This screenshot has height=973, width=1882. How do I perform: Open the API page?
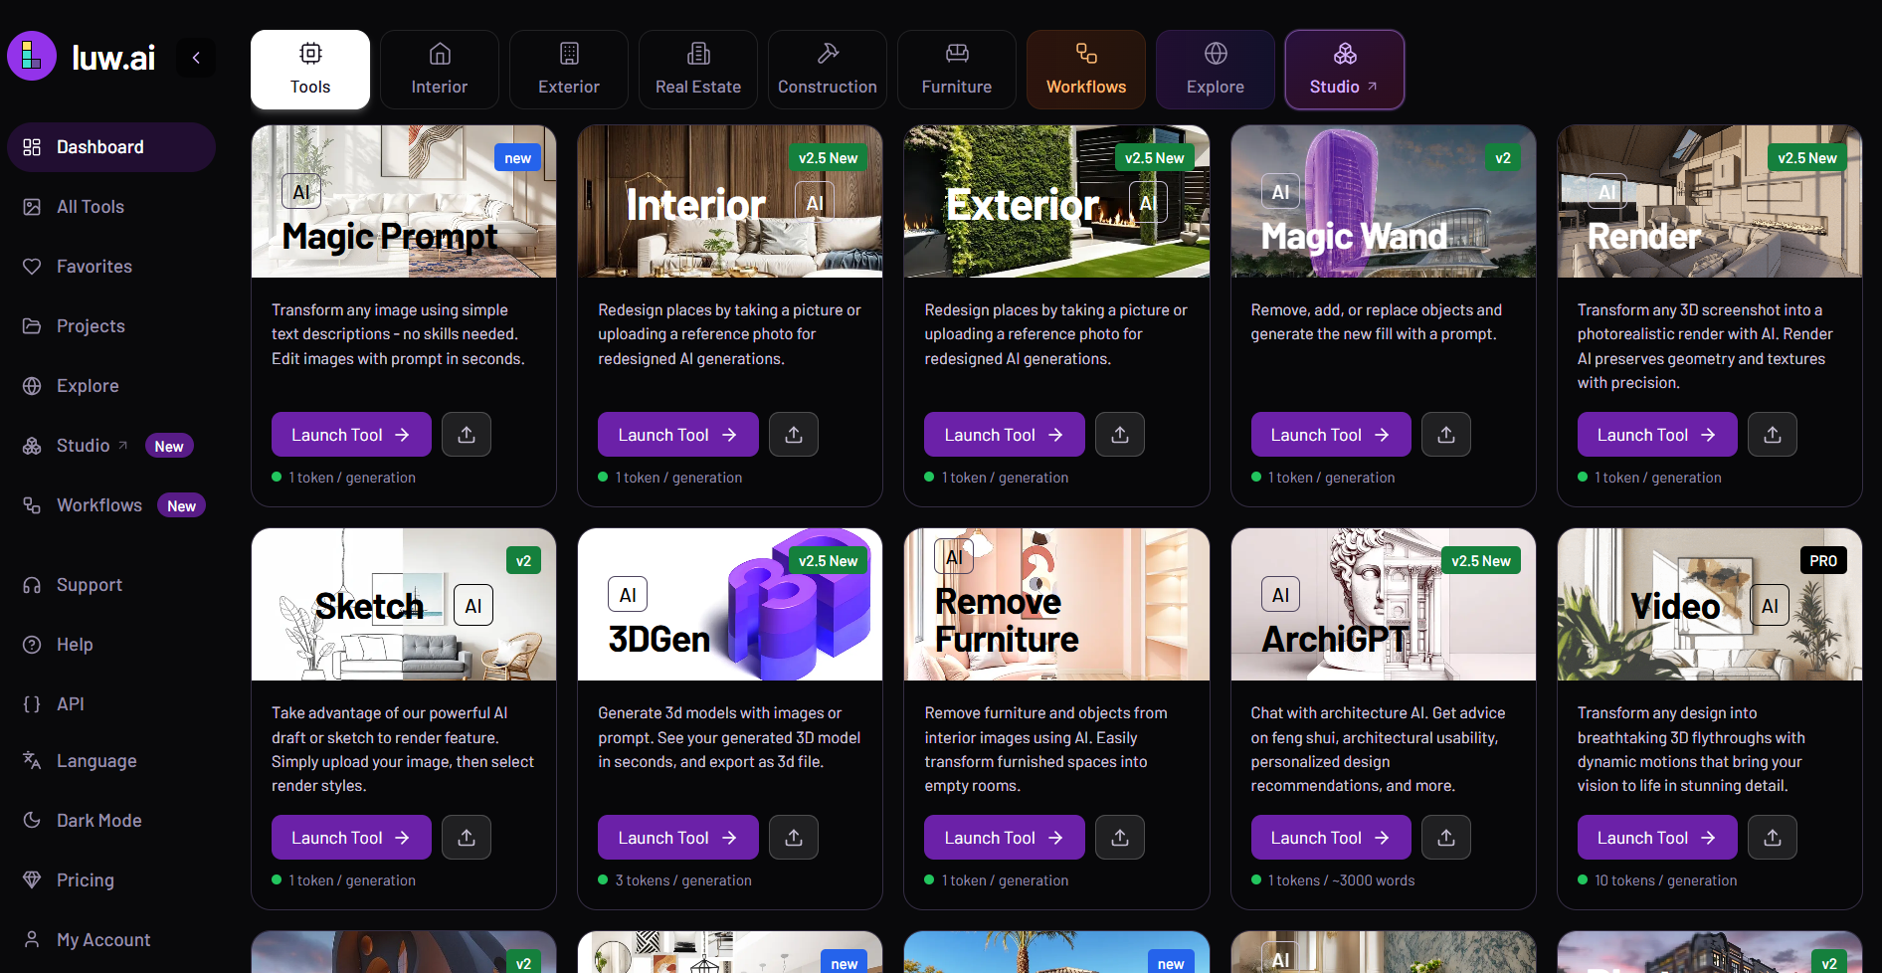111,704
